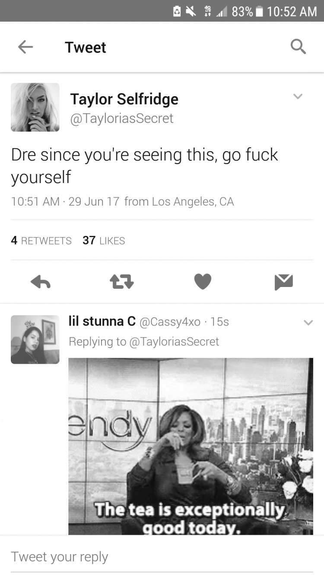
Task: Tap the direct message envelope icon
Action: click(x=283, y=282)
